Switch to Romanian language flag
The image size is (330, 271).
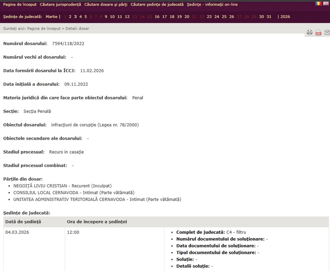click(x=318, y=4)
